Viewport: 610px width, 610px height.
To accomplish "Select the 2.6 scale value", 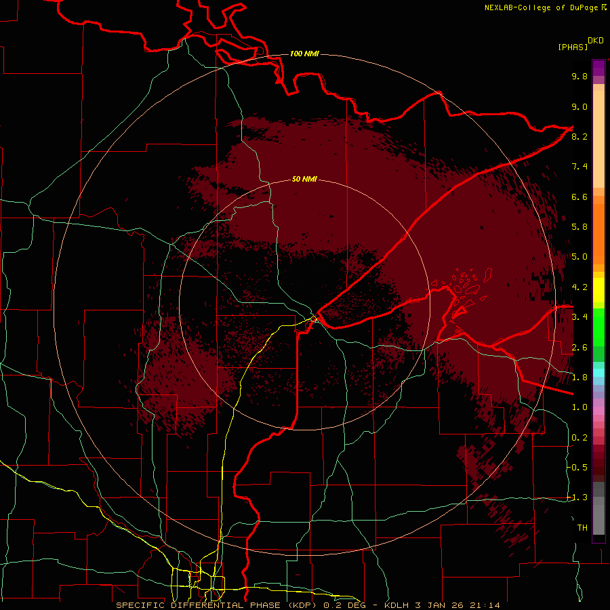I will coord(579,348).
